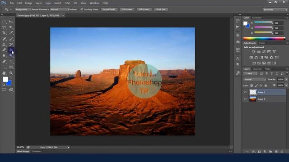Toggle lock image pixels brush icon
Image resolution: width=289 pixels, height=162 pixels.
point(256,85)
